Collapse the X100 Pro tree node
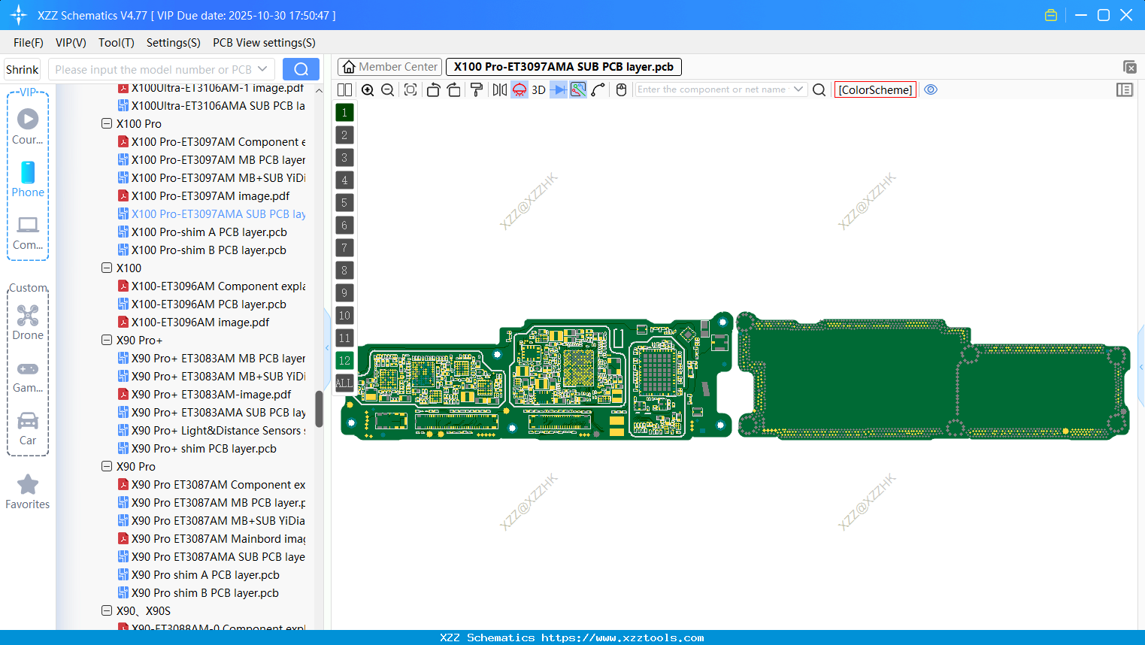 [107, 123]
